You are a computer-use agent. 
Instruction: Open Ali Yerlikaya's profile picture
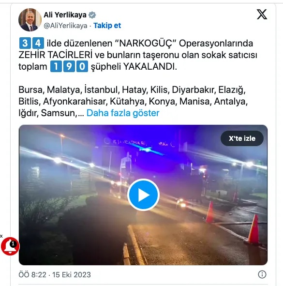point(30,20)
